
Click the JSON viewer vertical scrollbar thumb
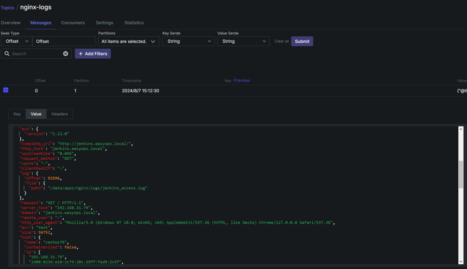[461, 174]
